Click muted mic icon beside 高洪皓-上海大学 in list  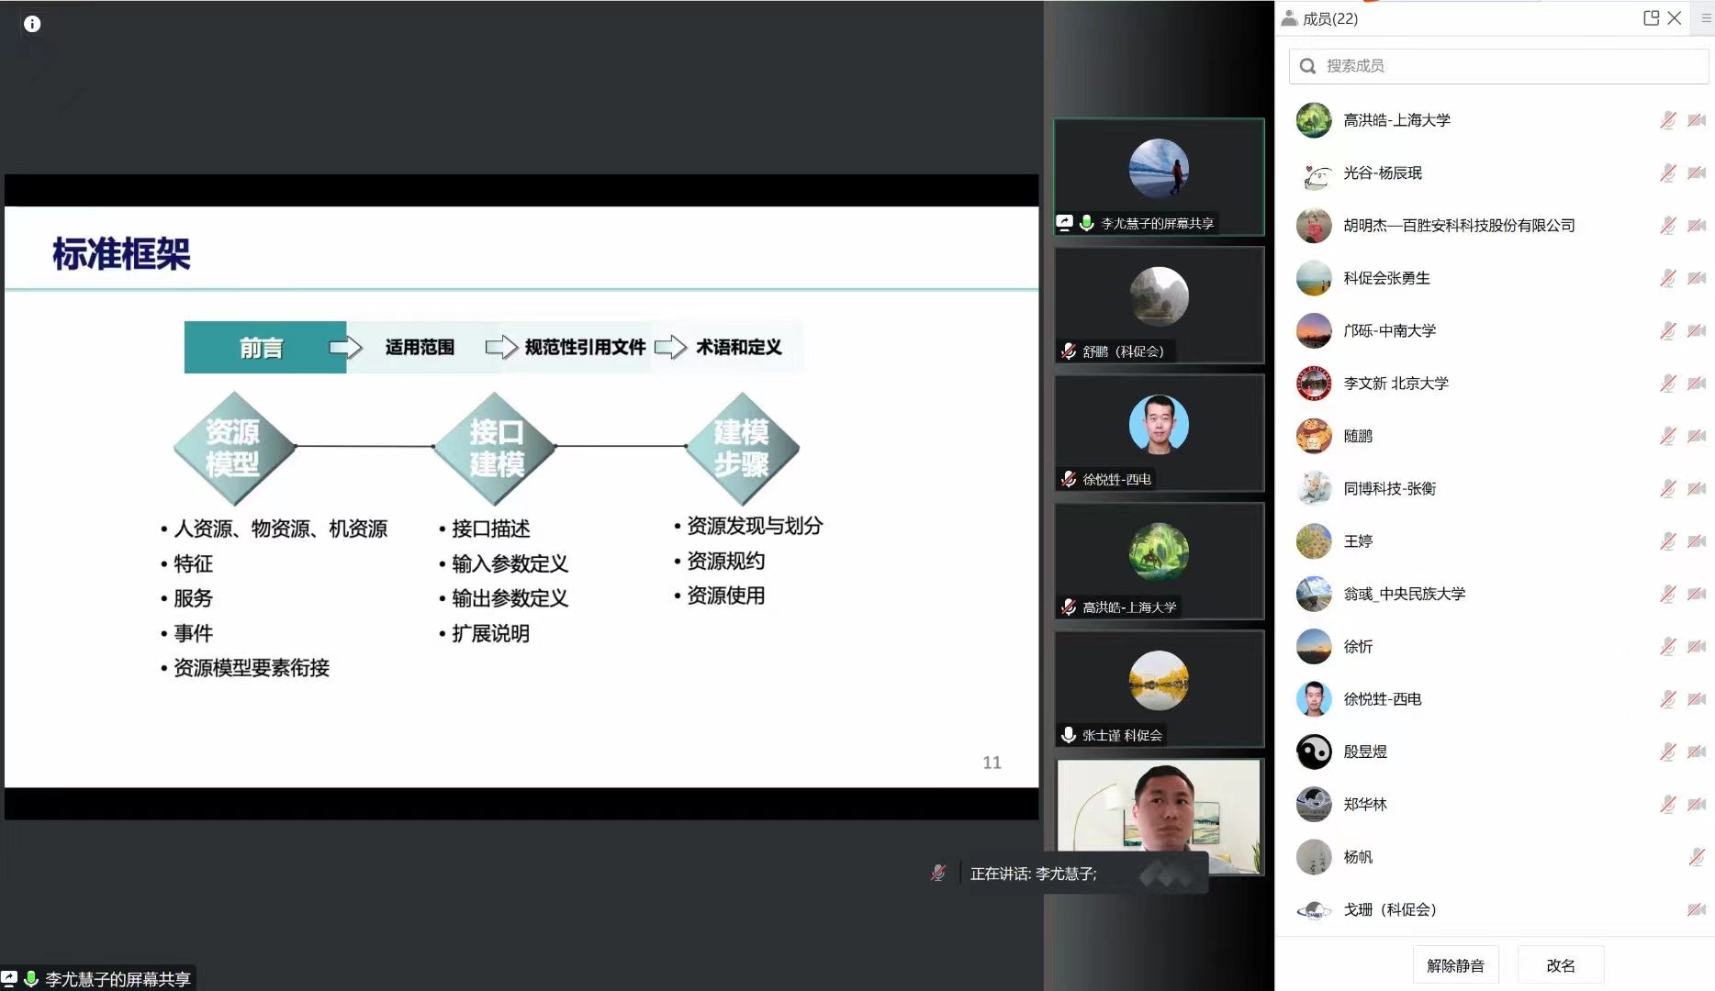1667,120
